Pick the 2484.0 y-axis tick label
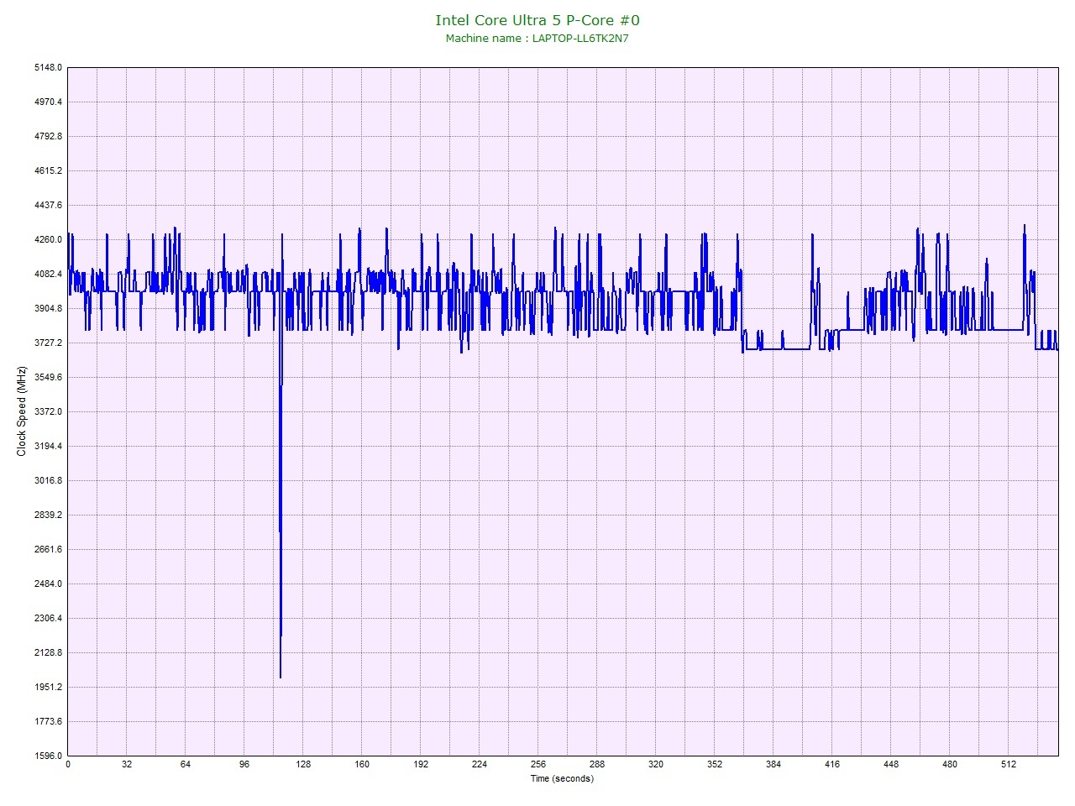 48,584
